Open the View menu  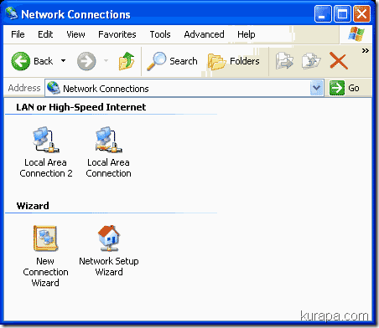[x=75, y=34]
